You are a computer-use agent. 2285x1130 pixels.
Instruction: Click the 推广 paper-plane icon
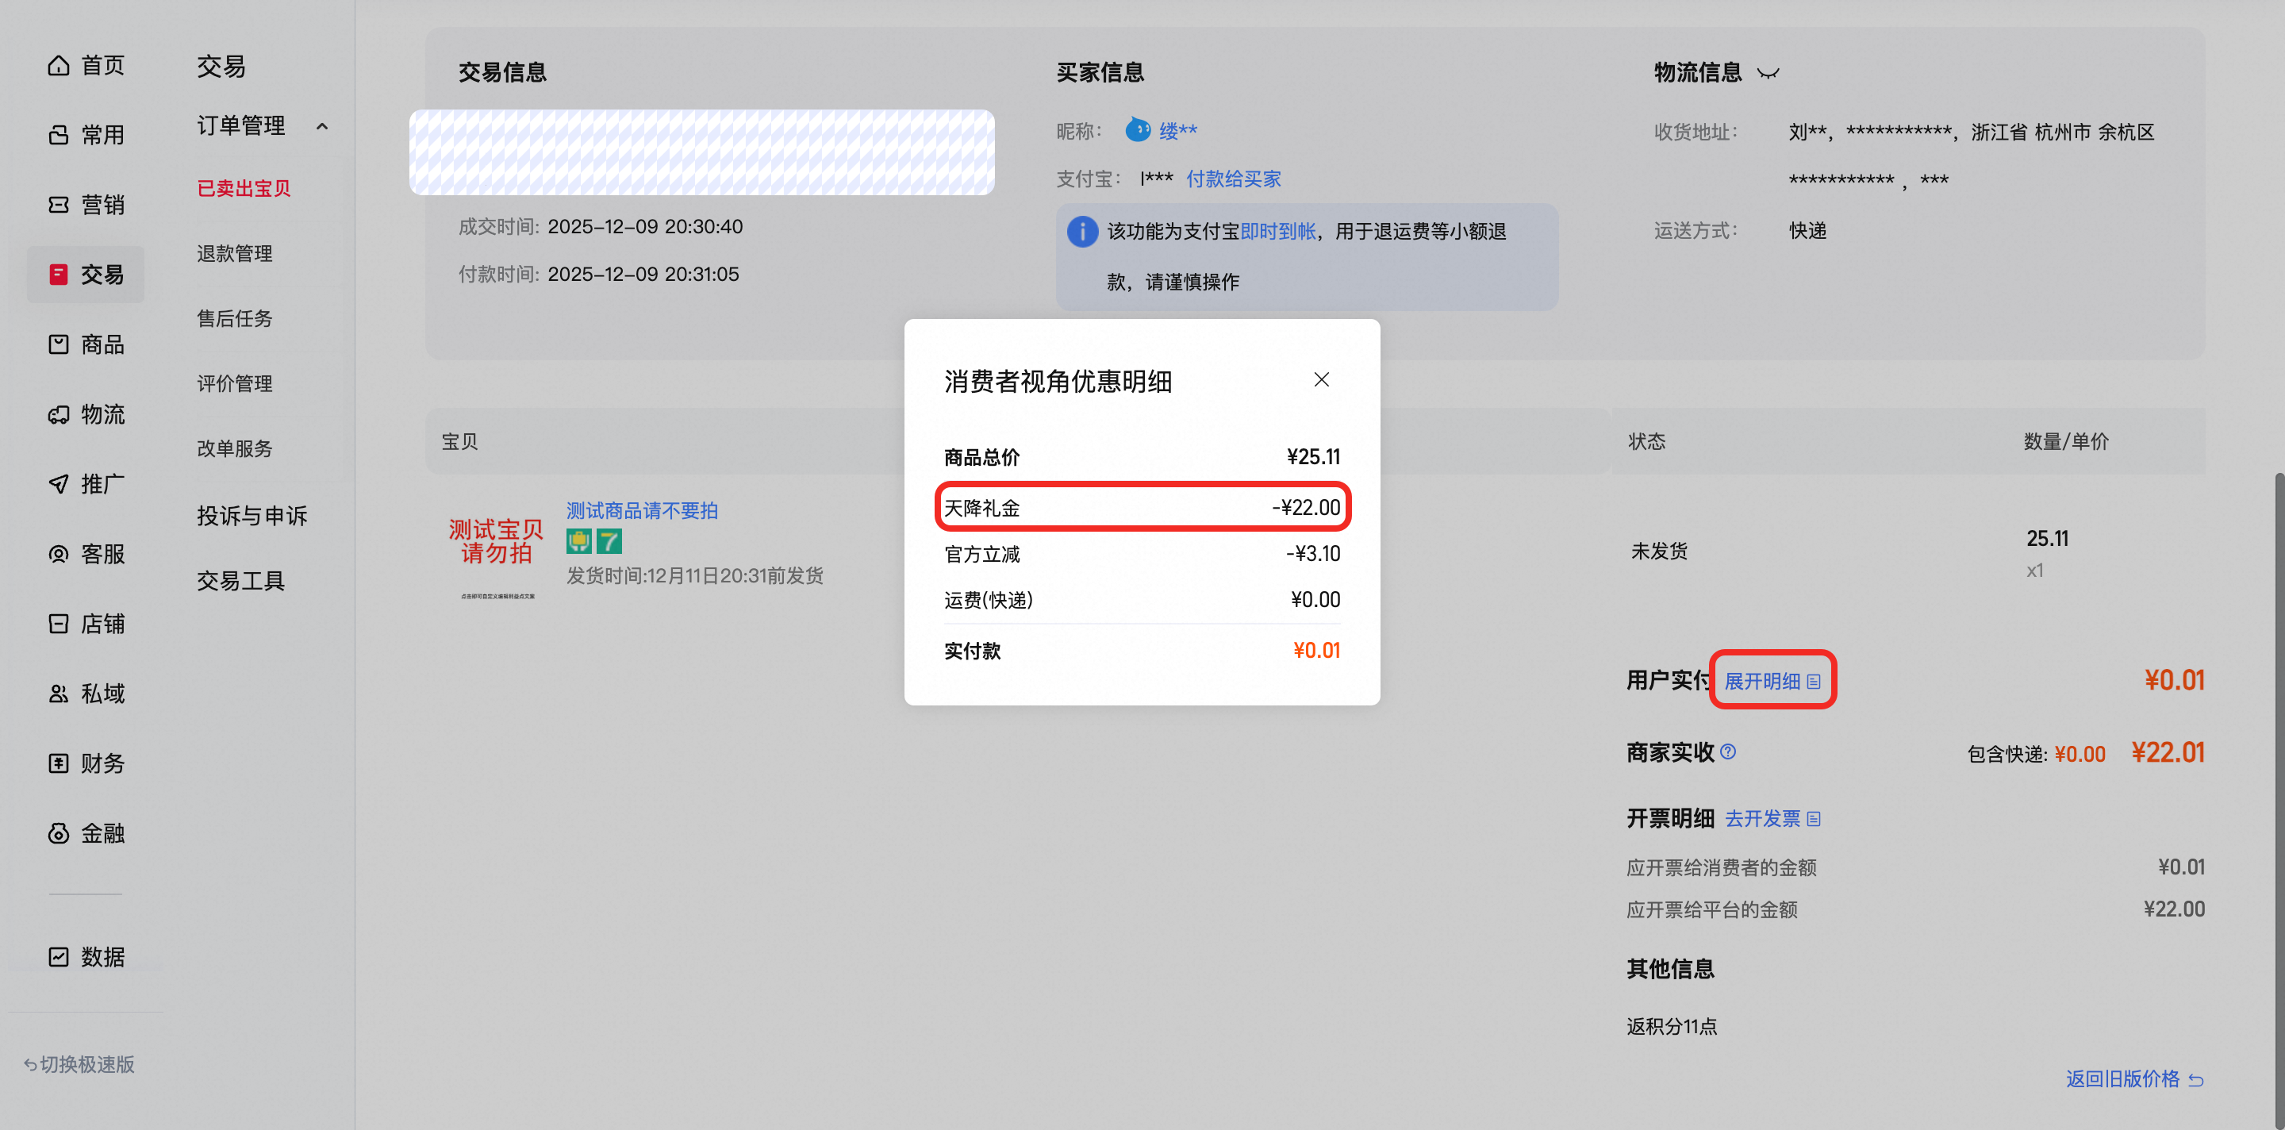(x=59, y=484)
